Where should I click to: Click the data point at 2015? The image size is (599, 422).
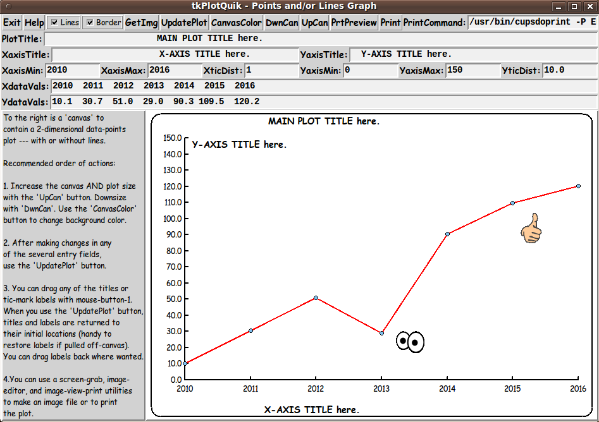tap(513, 203)
